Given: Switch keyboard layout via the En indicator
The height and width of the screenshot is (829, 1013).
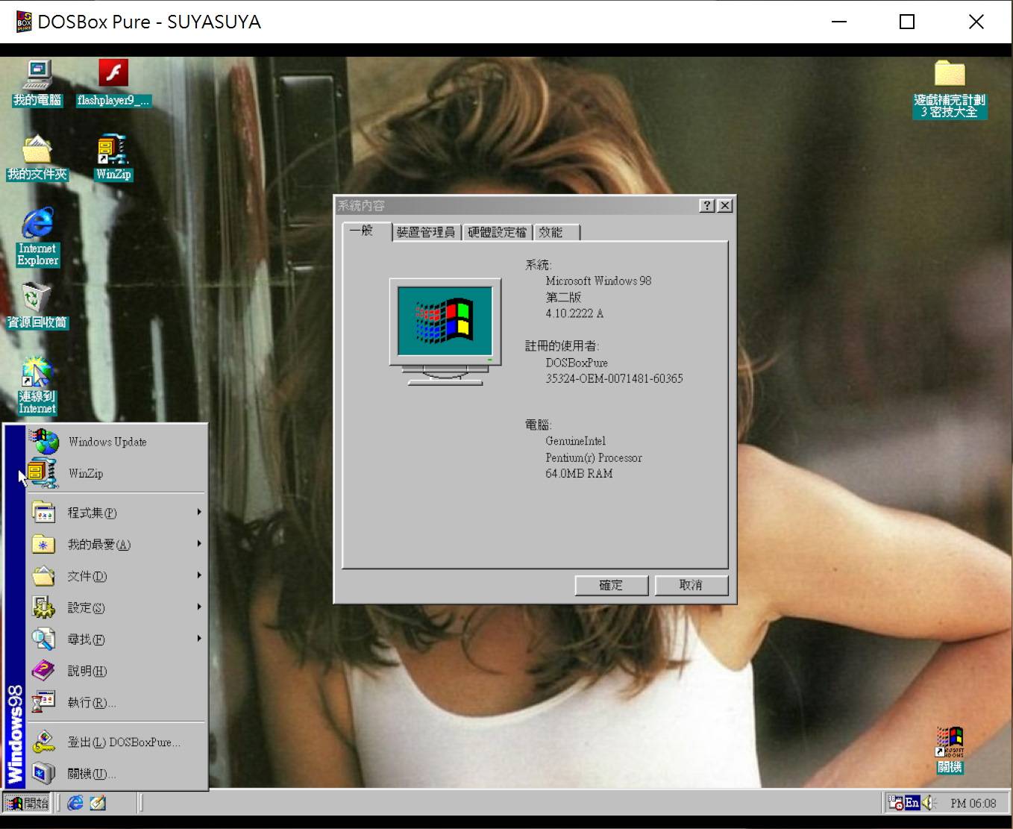Looking at the screenshot, I should point(912,803).
